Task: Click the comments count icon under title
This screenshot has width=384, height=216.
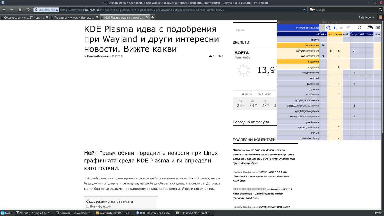Action: [220, 56]
